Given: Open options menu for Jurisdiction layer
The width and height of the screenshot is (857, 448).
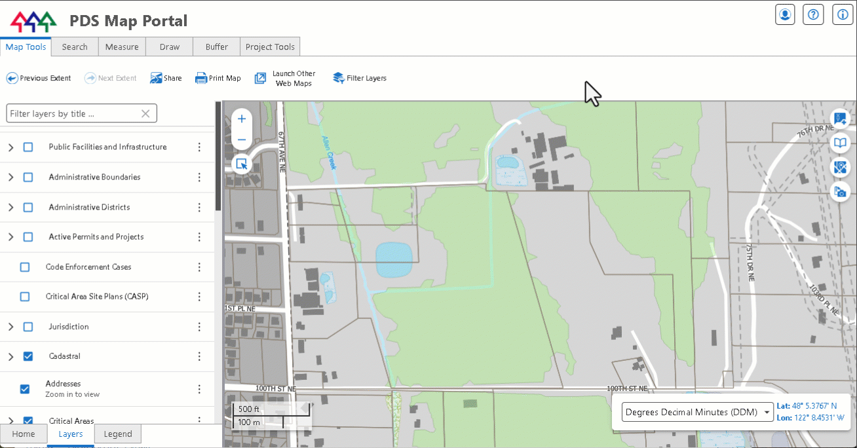Looking at the screenshot, I should tap(200, 326).
